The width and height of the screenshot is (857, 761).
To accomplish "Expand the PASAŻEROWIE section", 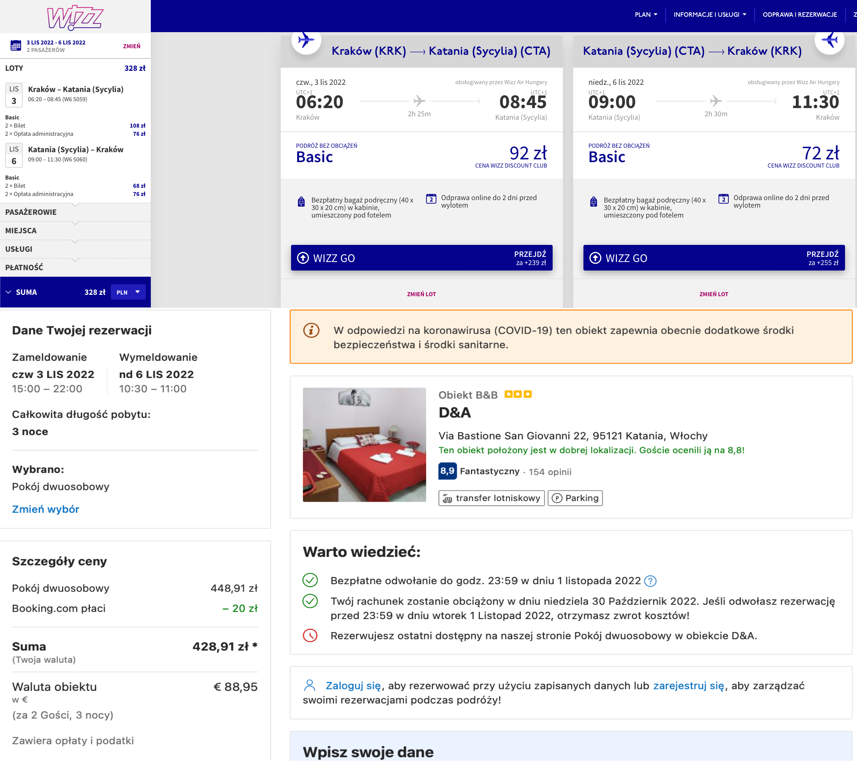I will 75,212.
